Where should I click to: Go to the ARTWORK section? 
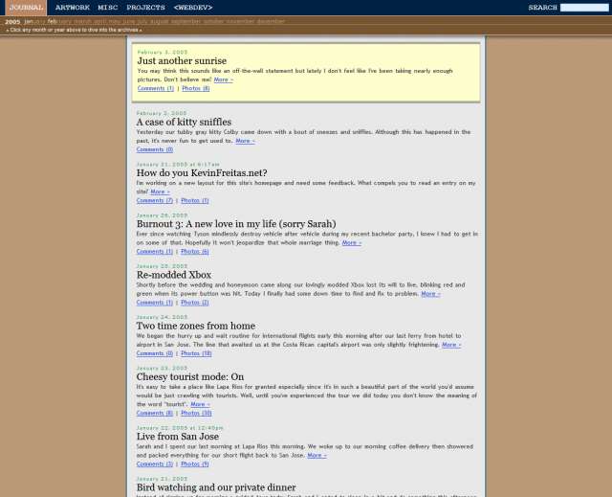pos(73,8)
